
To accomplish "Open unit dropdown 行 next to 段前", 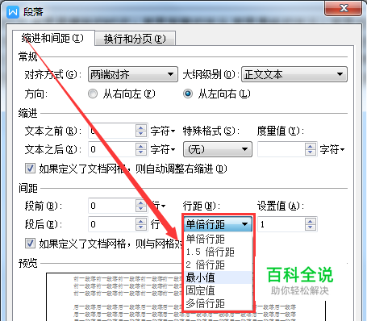I will [x=159, y=206].
